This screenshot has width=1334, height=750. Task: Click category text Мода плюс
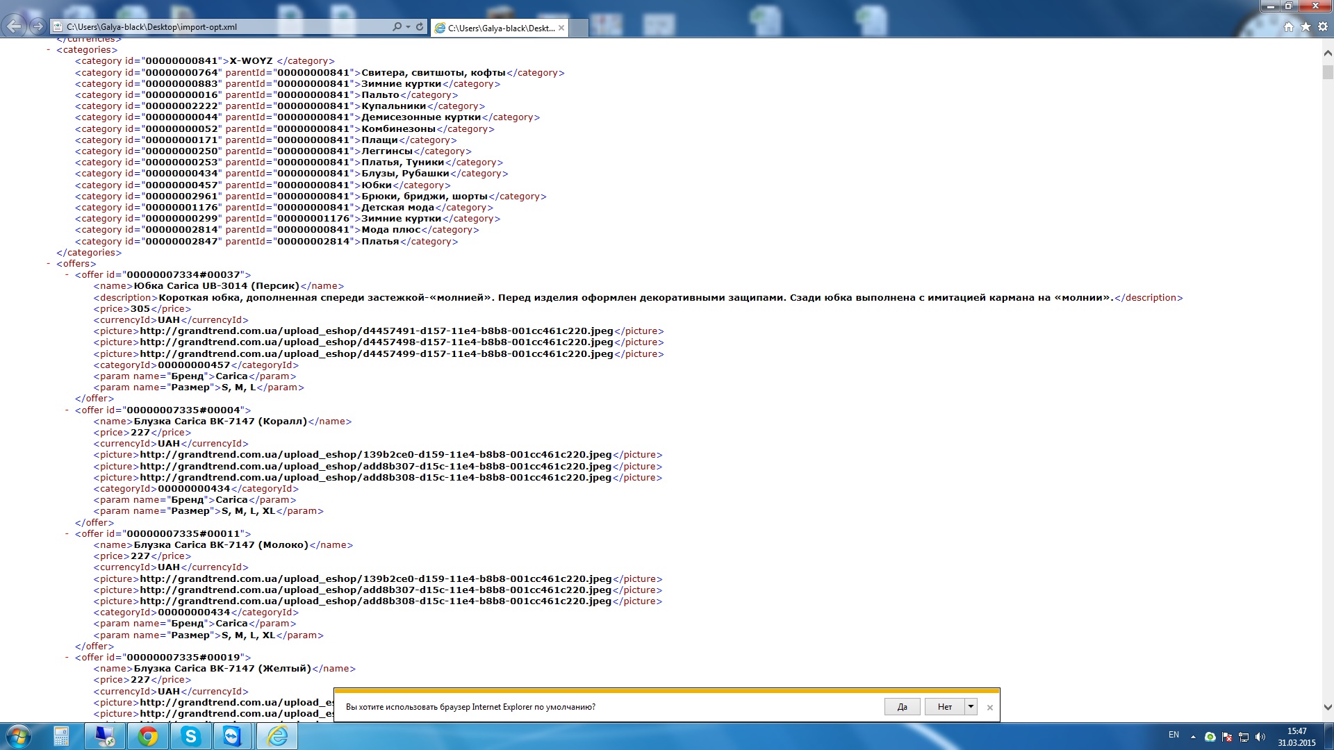point(390,230)
